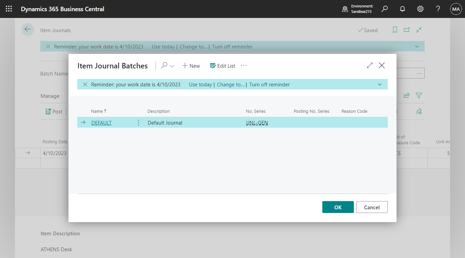Open the search options chevron
This screenshot has height=258, width=465.
(x=172, y=66)
